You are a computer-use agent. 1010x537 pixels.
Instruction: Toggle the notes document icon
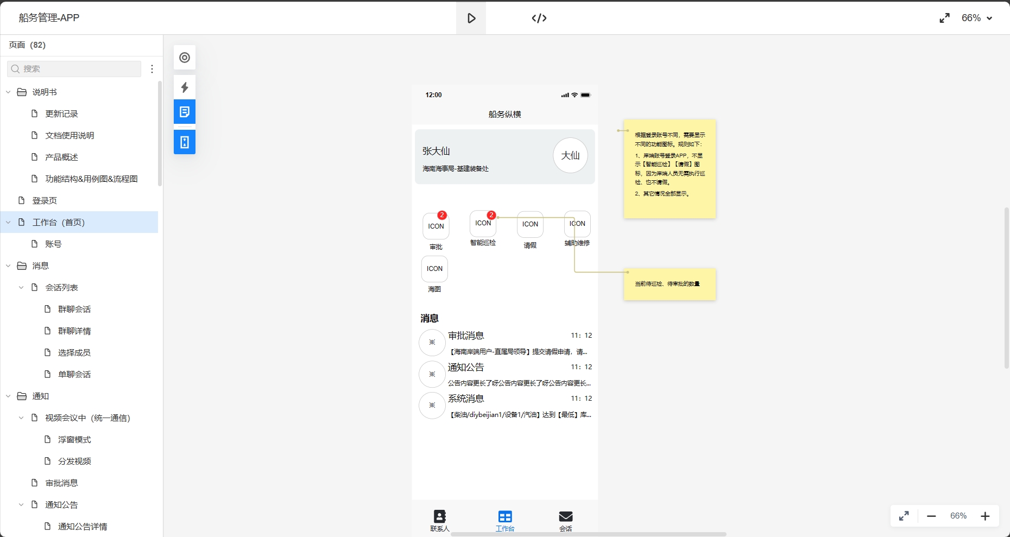pyautogui.click(x=185, y=112)
